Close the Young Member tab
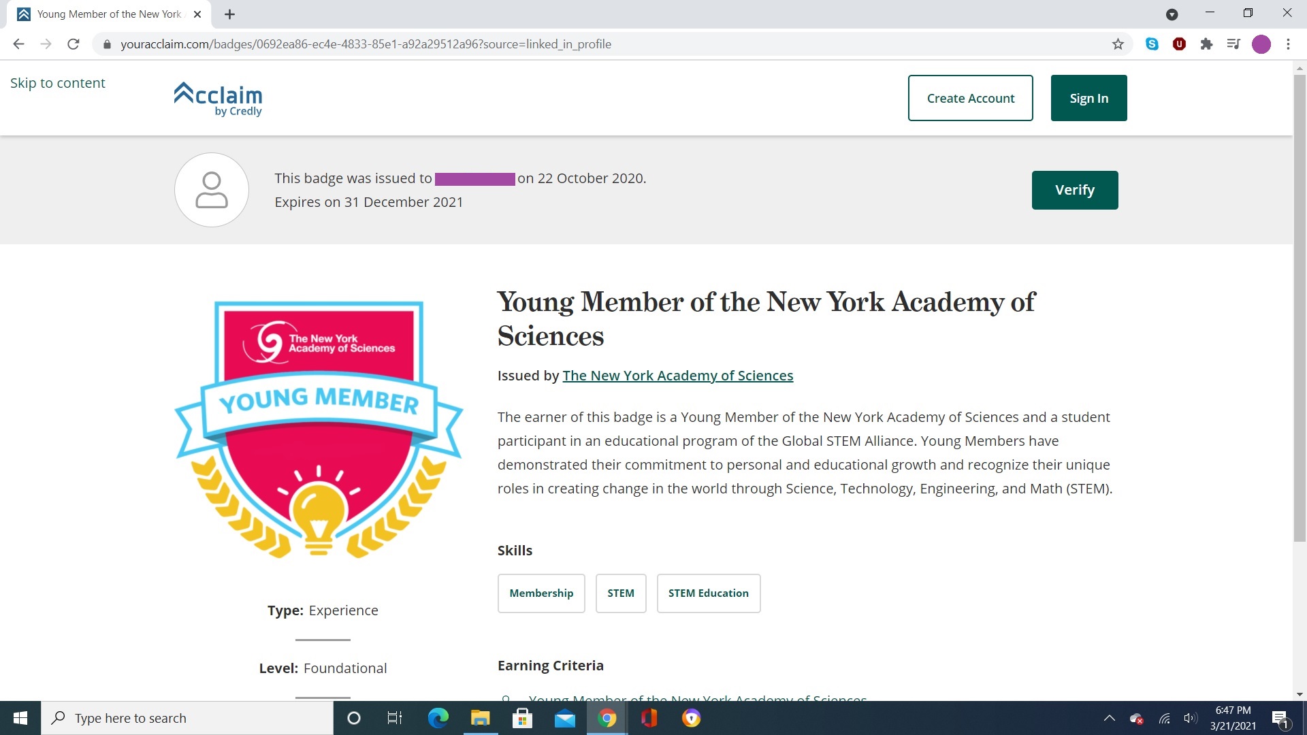This screenshot has width=1307, height=735. pyautogui.click(x=197, y=14)
